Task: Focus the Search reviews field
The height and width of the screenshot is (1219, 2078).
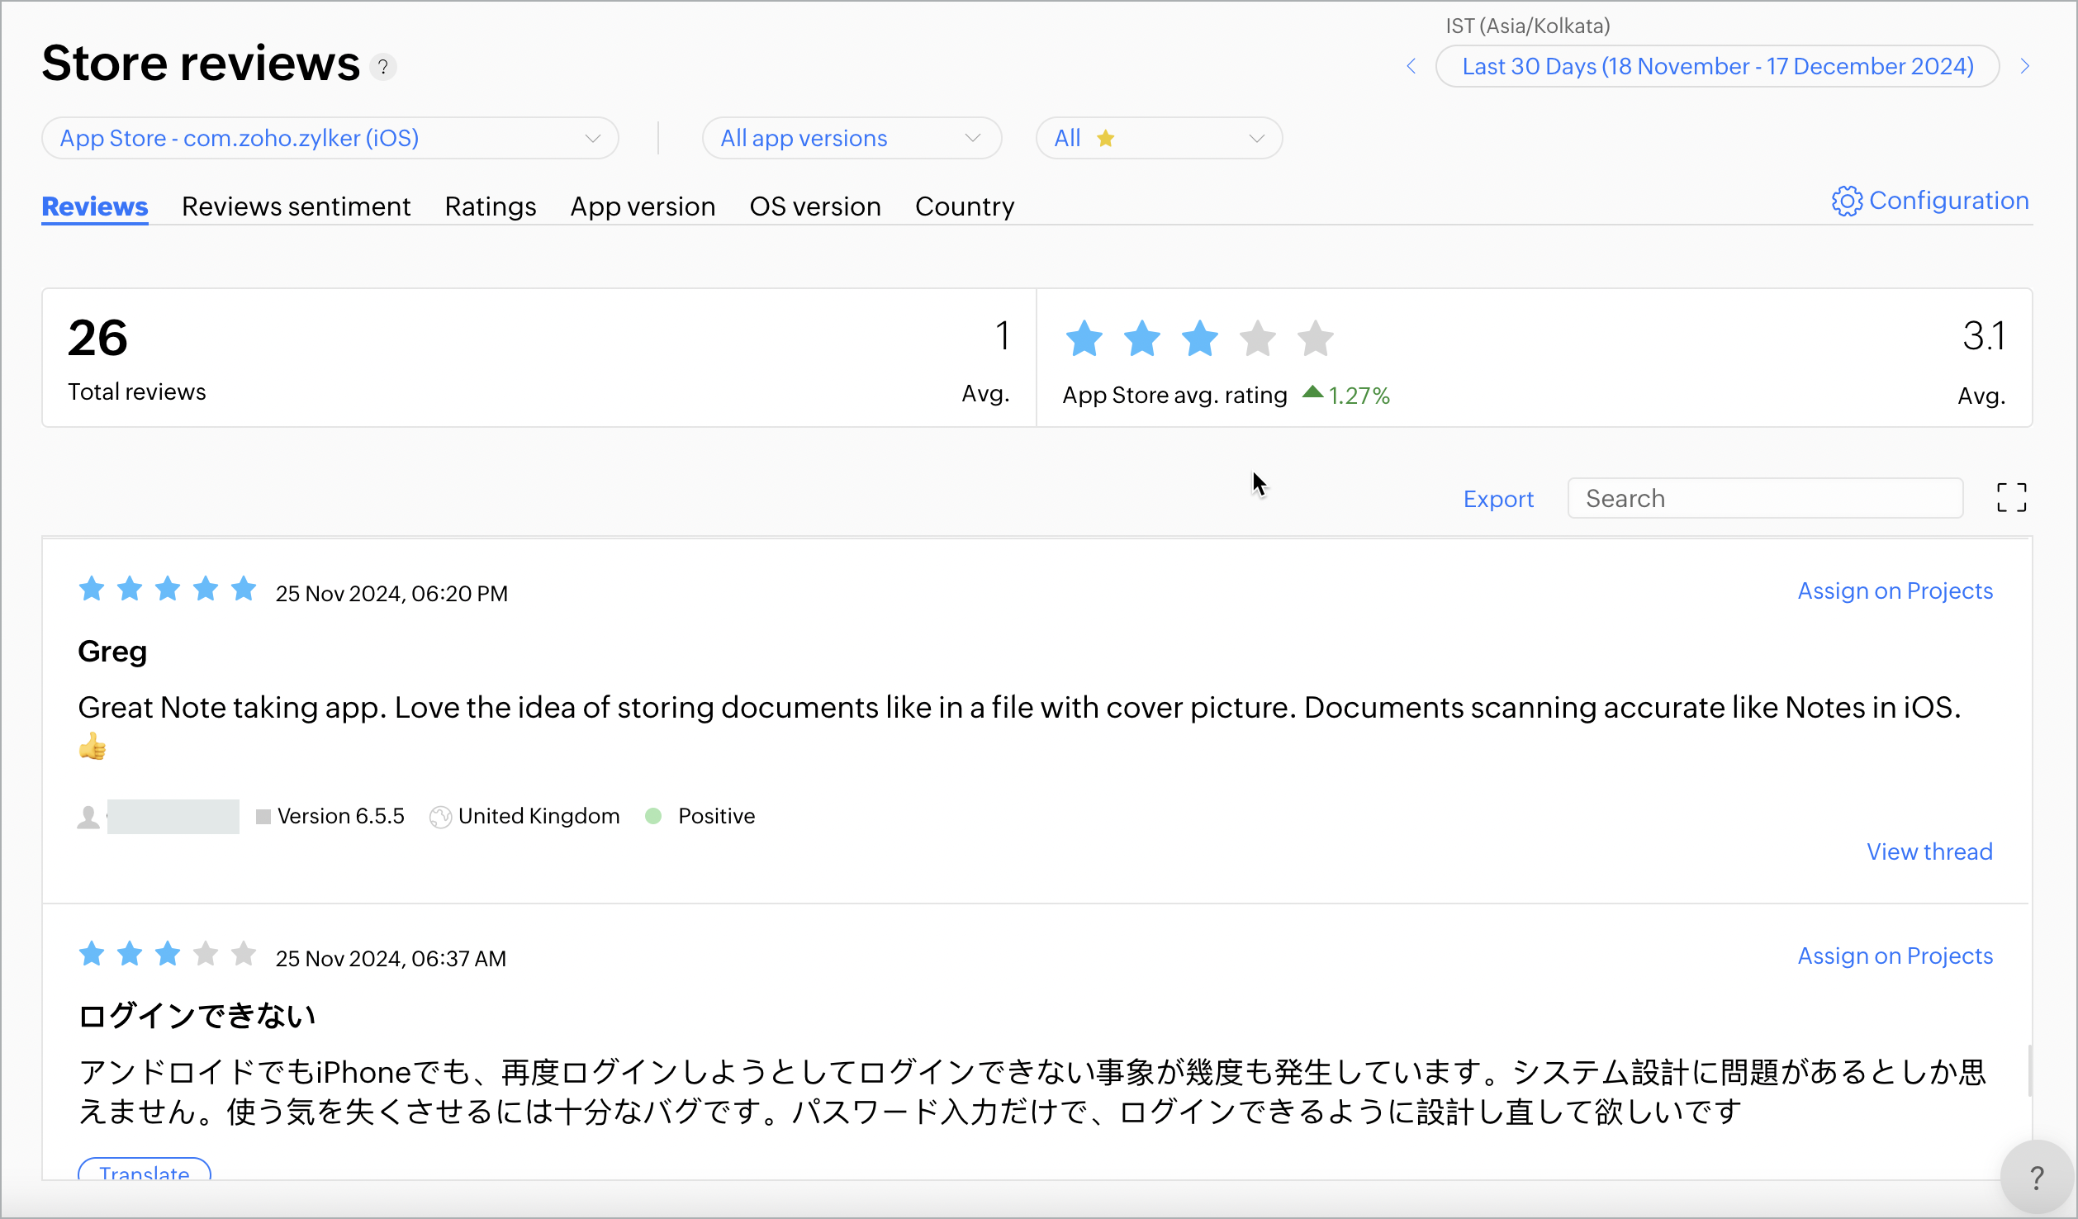Action: pos(1764,498)
